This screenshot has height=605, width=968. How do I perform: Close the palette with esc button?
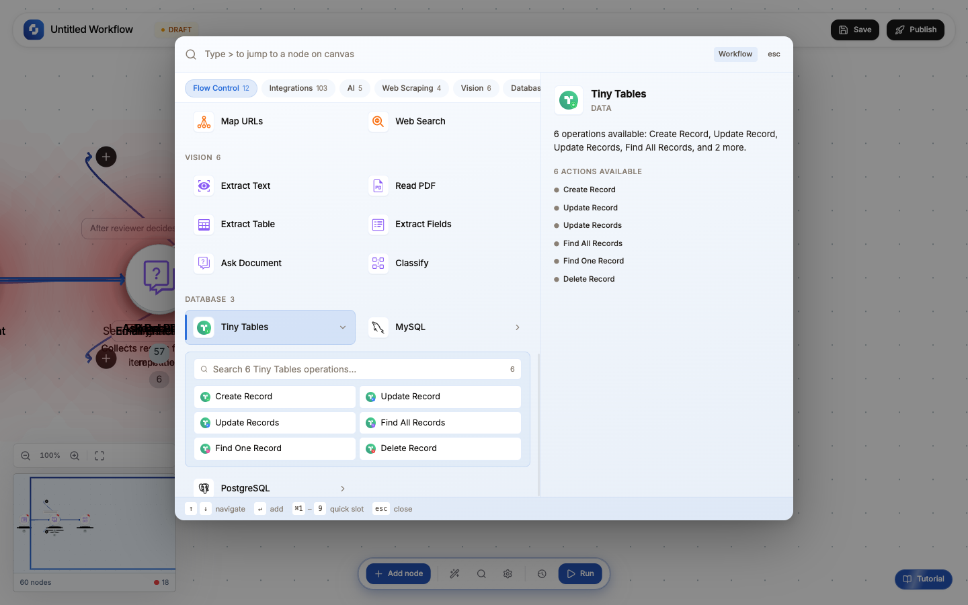click(774, 54)
